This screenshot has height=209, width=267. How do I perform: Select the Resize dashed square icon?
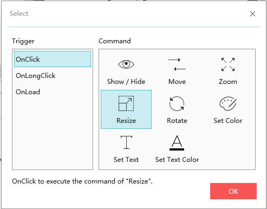click(x=126, y=103)
